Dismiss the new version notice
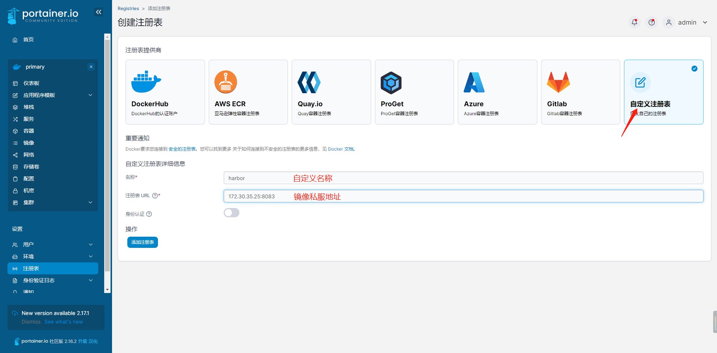The height and width of the screenshot is (353, 717). click(31, 322)
